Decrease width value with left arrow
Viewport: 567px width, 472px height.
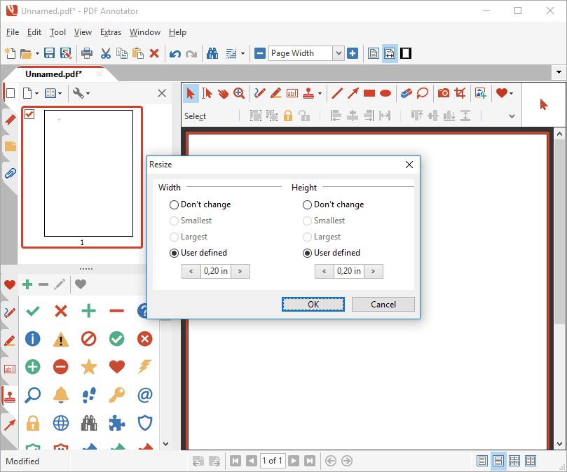click(x=191, y=271)
